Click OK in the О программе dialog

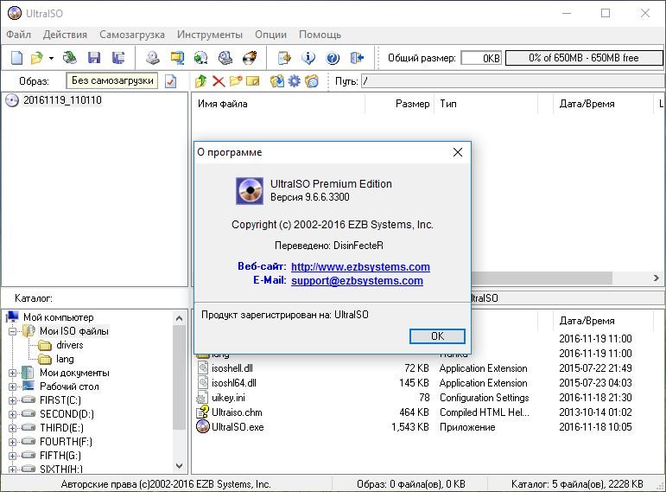437,336
